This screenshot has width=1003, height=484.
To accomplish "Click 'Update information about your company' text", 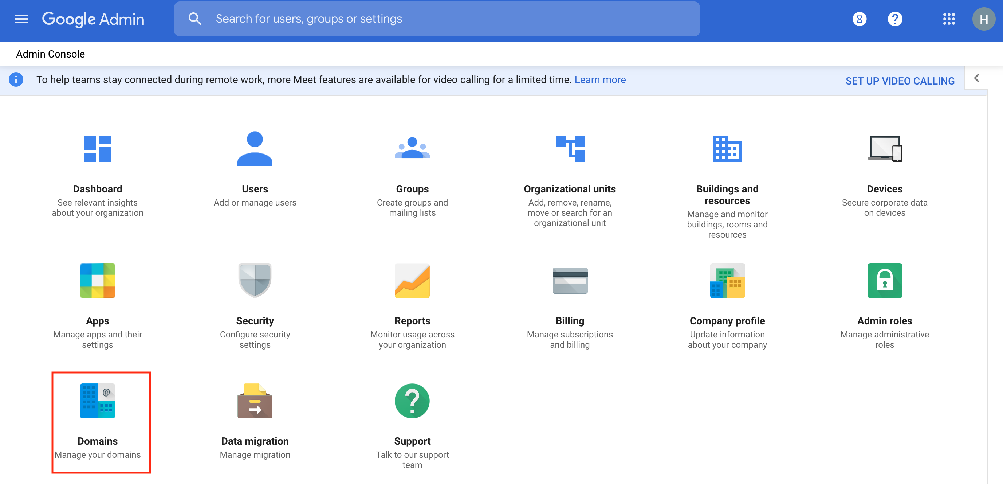I will pos(727,339).
